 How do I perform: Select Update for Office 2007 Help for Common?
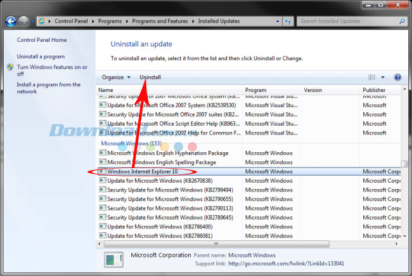[174, 133]
